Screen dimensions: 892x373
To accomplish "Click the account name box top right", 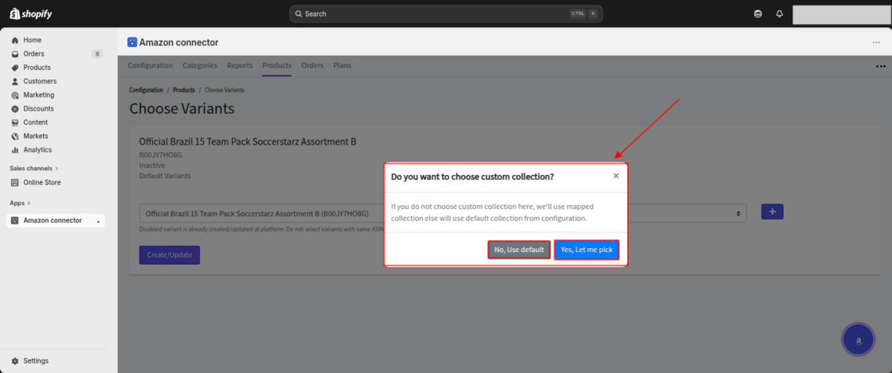I will point(841,15).
